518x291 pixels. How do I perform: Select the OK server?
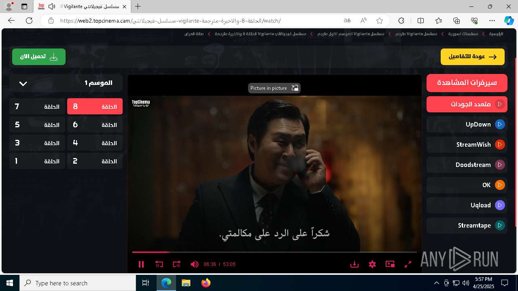[467, 185]
